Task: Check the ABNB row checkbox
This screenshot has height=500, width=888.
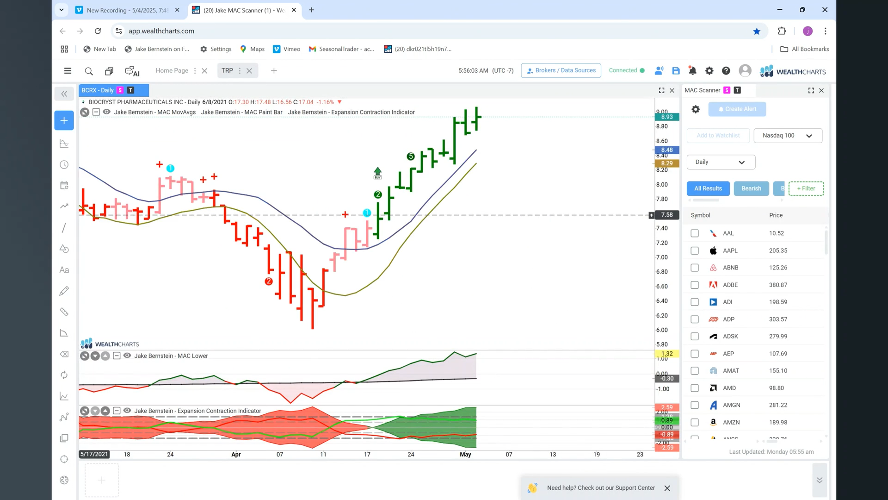Action: click(694, 268)
